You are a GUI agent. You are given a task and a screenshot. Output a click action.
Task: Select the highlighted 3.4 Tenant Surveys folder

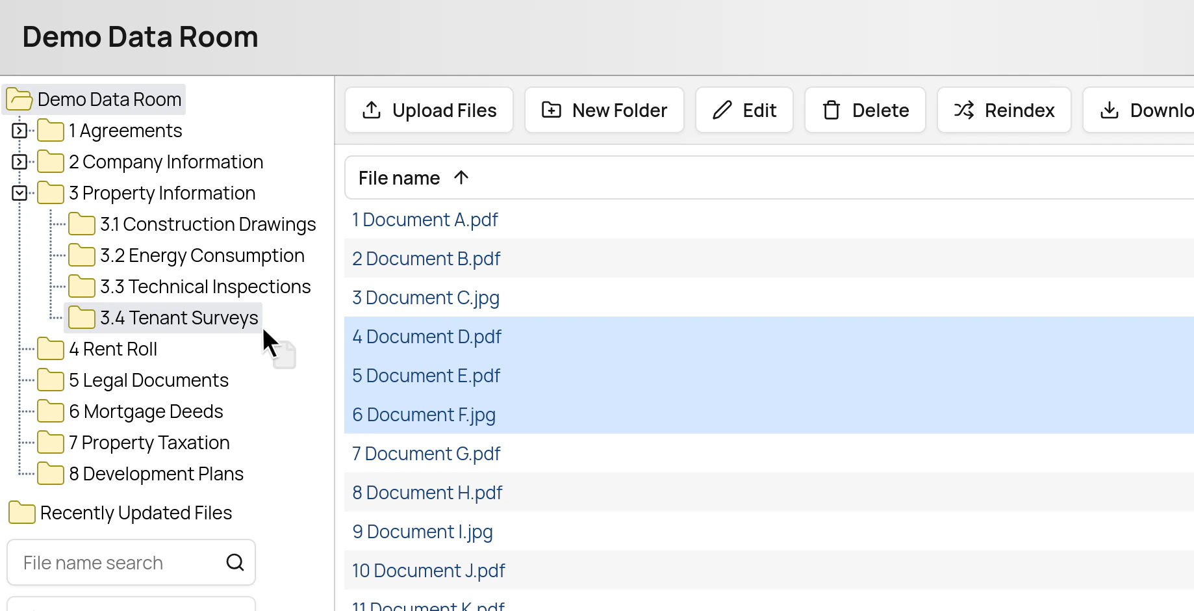tap(179, 317)
